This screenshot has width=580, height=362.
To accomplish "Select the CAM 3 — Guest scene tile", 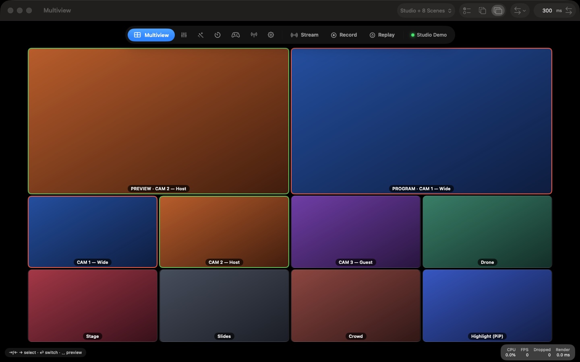I will (x=356, y=232).
